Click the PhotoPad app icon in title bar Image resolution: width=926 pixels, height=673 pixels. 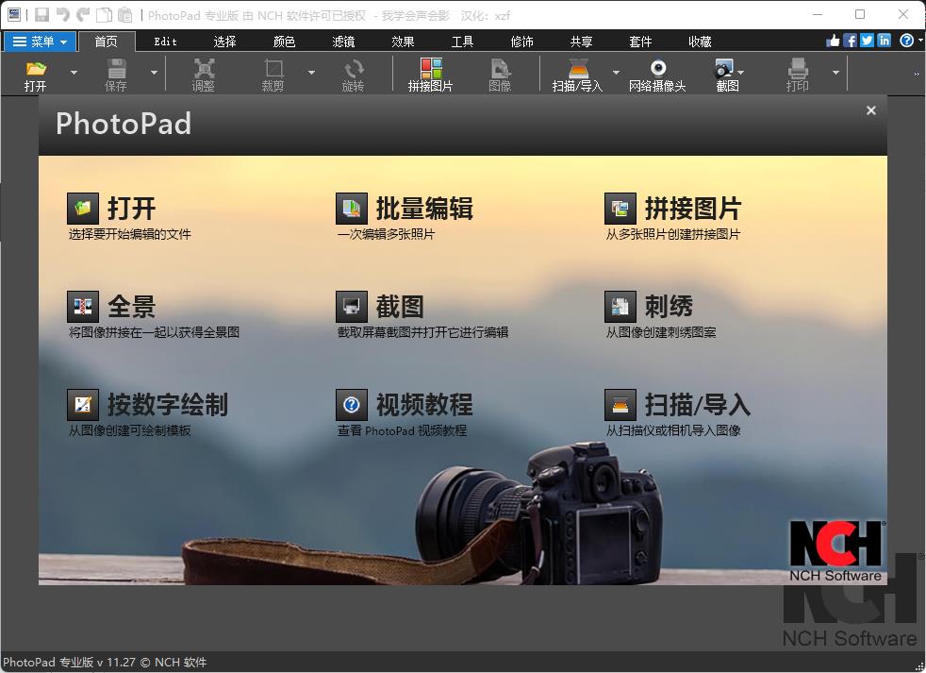pyautogui.click(x=14, y=15)
